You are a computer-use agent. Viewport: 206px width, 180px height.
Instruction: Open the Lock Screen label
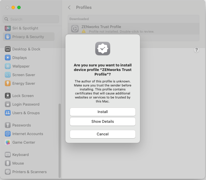[x=23, y=96]
